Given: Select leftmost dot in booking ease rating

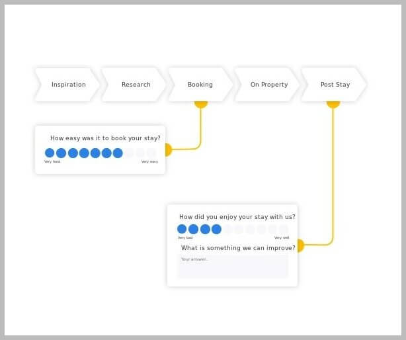Looking at the screenshot, I should tap(50, 153).
